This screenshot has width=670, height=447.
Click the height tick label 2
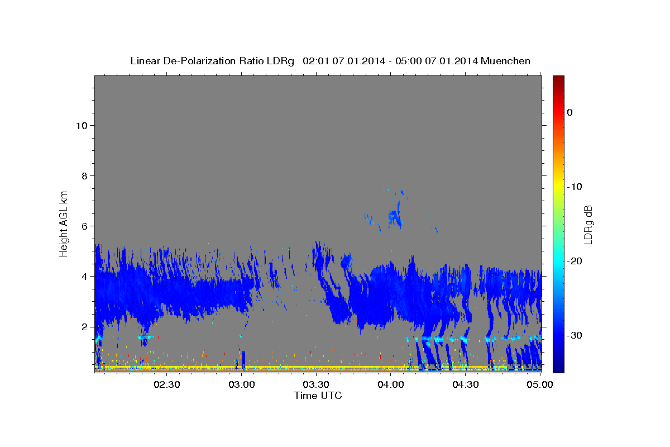(x=84, y=327)
